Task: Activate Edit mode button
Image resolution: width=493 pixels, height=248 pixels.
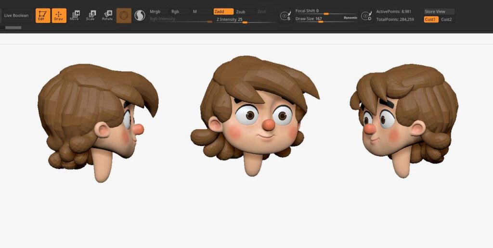Action: (43, 15)
